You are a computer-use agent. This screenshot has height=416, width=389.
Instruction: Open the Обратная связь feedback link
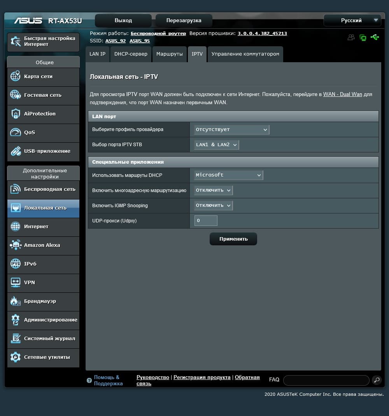pyautogui.click(x=198, y=381)
